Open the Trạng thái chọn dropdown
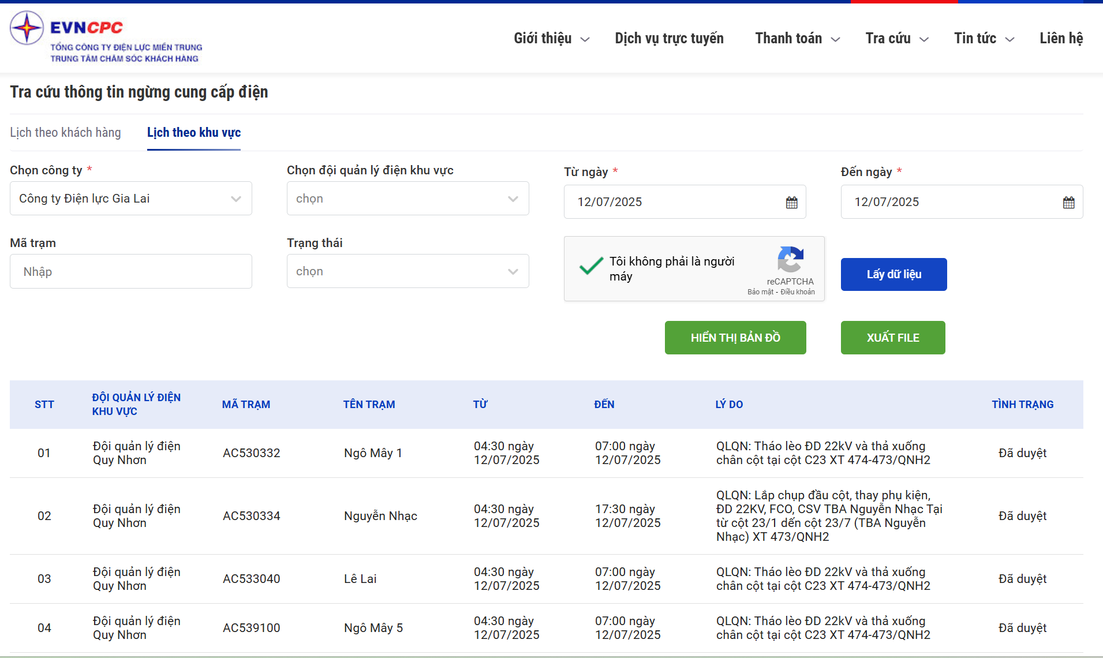Screen dimensions: 1103x658 click(x=407, y=271)
